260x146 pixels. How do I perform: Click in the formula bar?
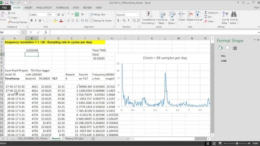tap(154, 32)
